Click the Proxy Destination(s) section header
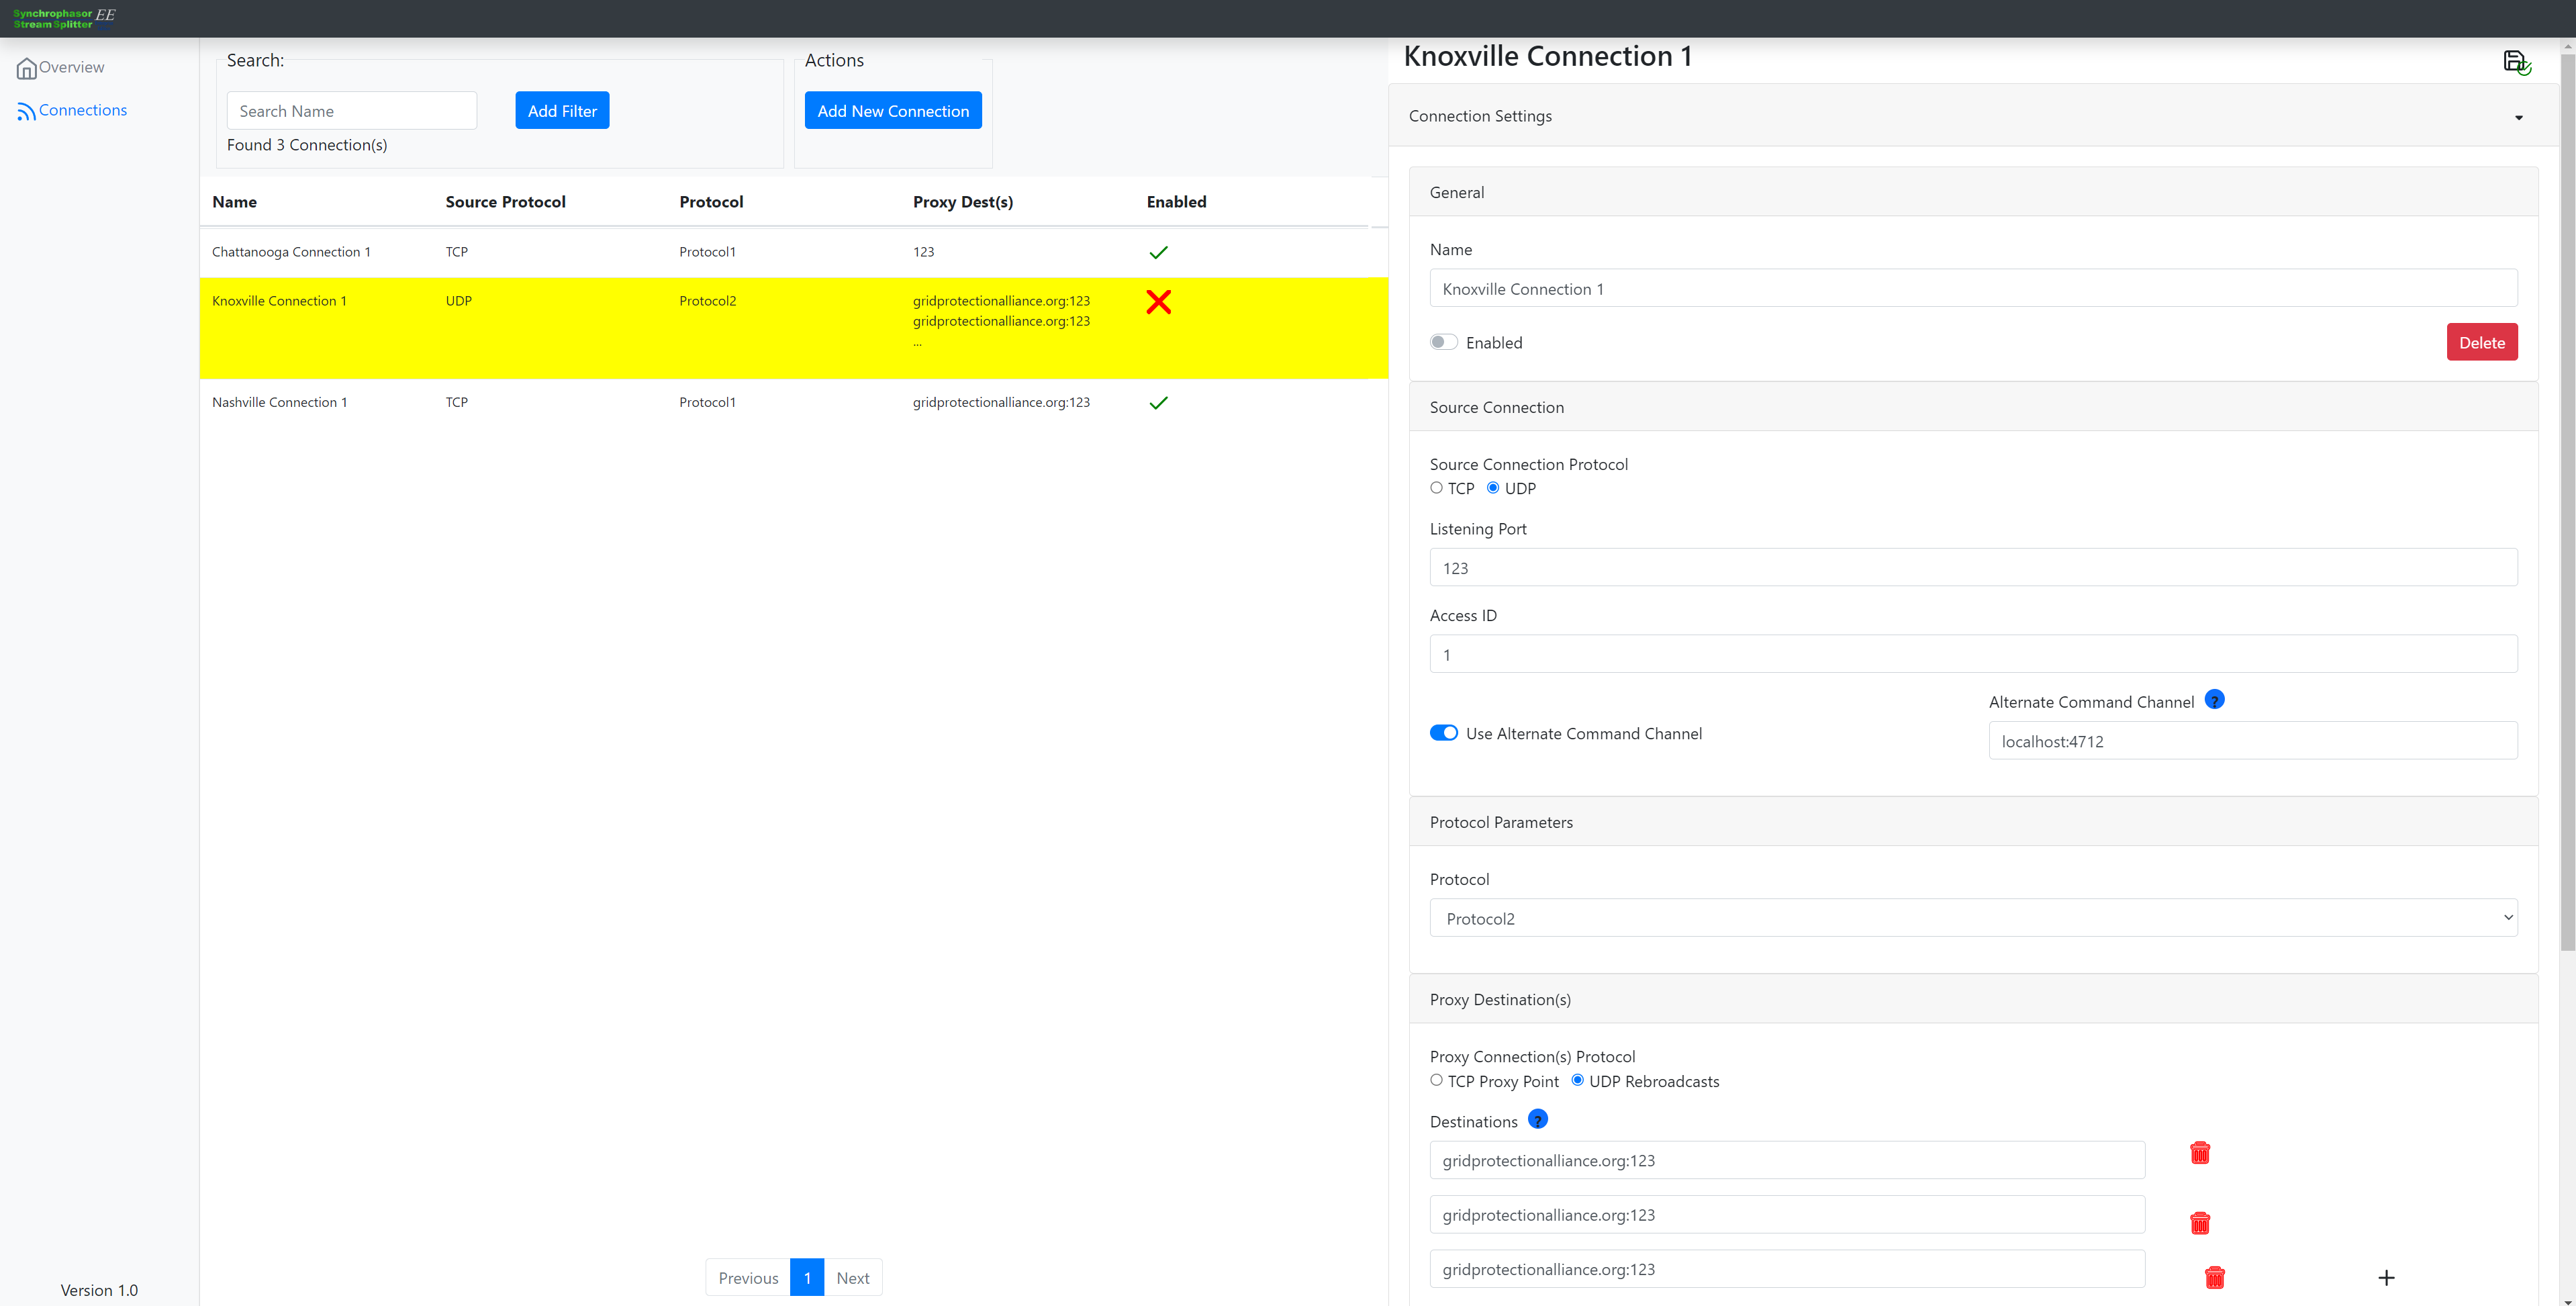This screenshot has height=1306, width=2576. coord(1973,999)
